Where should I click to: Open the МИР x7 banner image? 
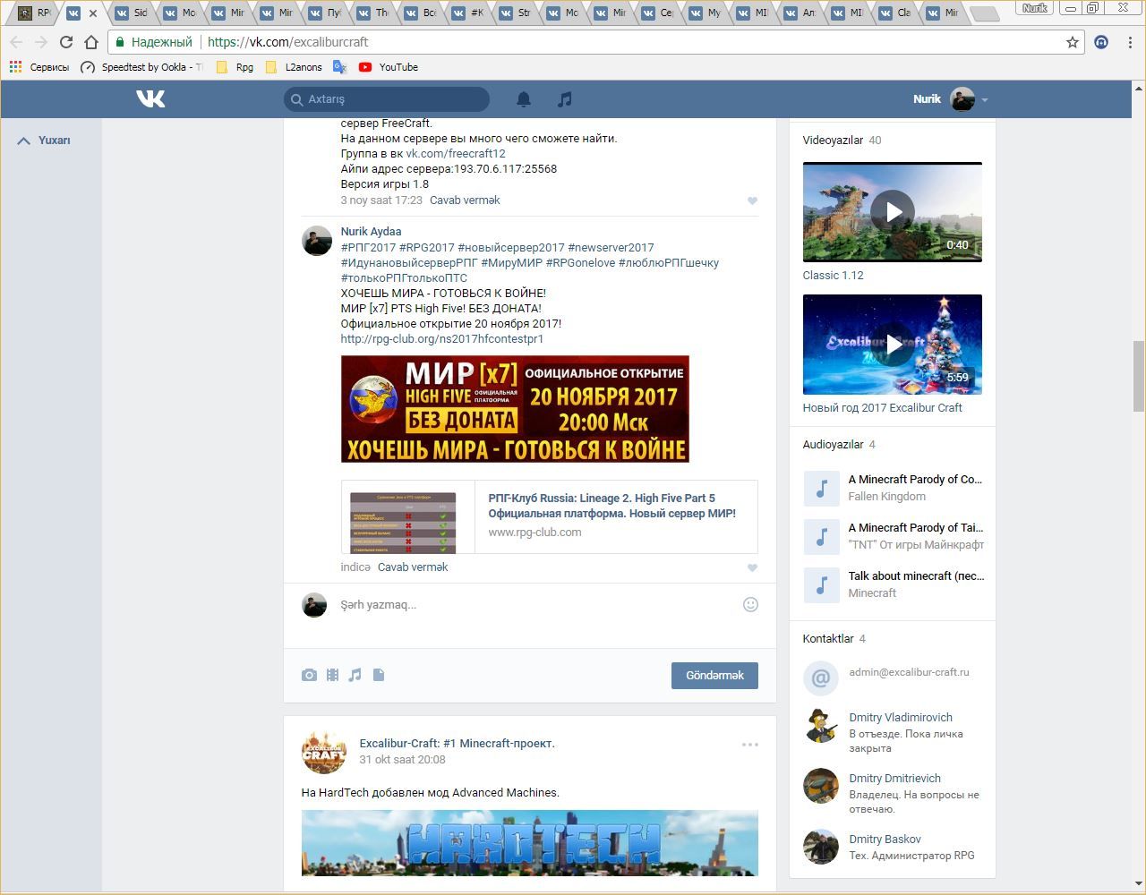[x=515, y=409]
